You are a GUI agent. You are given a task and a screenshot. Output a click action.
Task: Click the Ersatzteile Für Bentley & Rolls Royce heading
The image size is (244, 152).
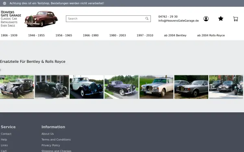[33, 62]
